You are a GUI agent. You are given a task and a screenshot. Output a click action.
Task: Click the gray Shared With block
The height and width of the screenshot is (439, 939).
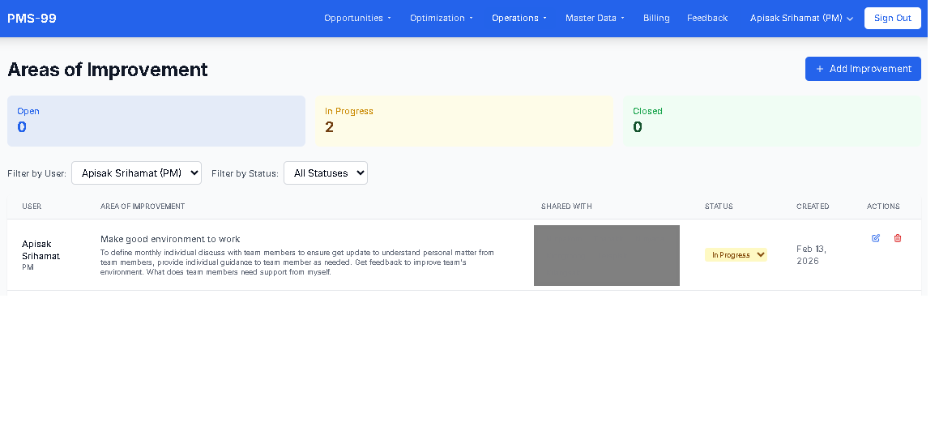pos(606,255)
